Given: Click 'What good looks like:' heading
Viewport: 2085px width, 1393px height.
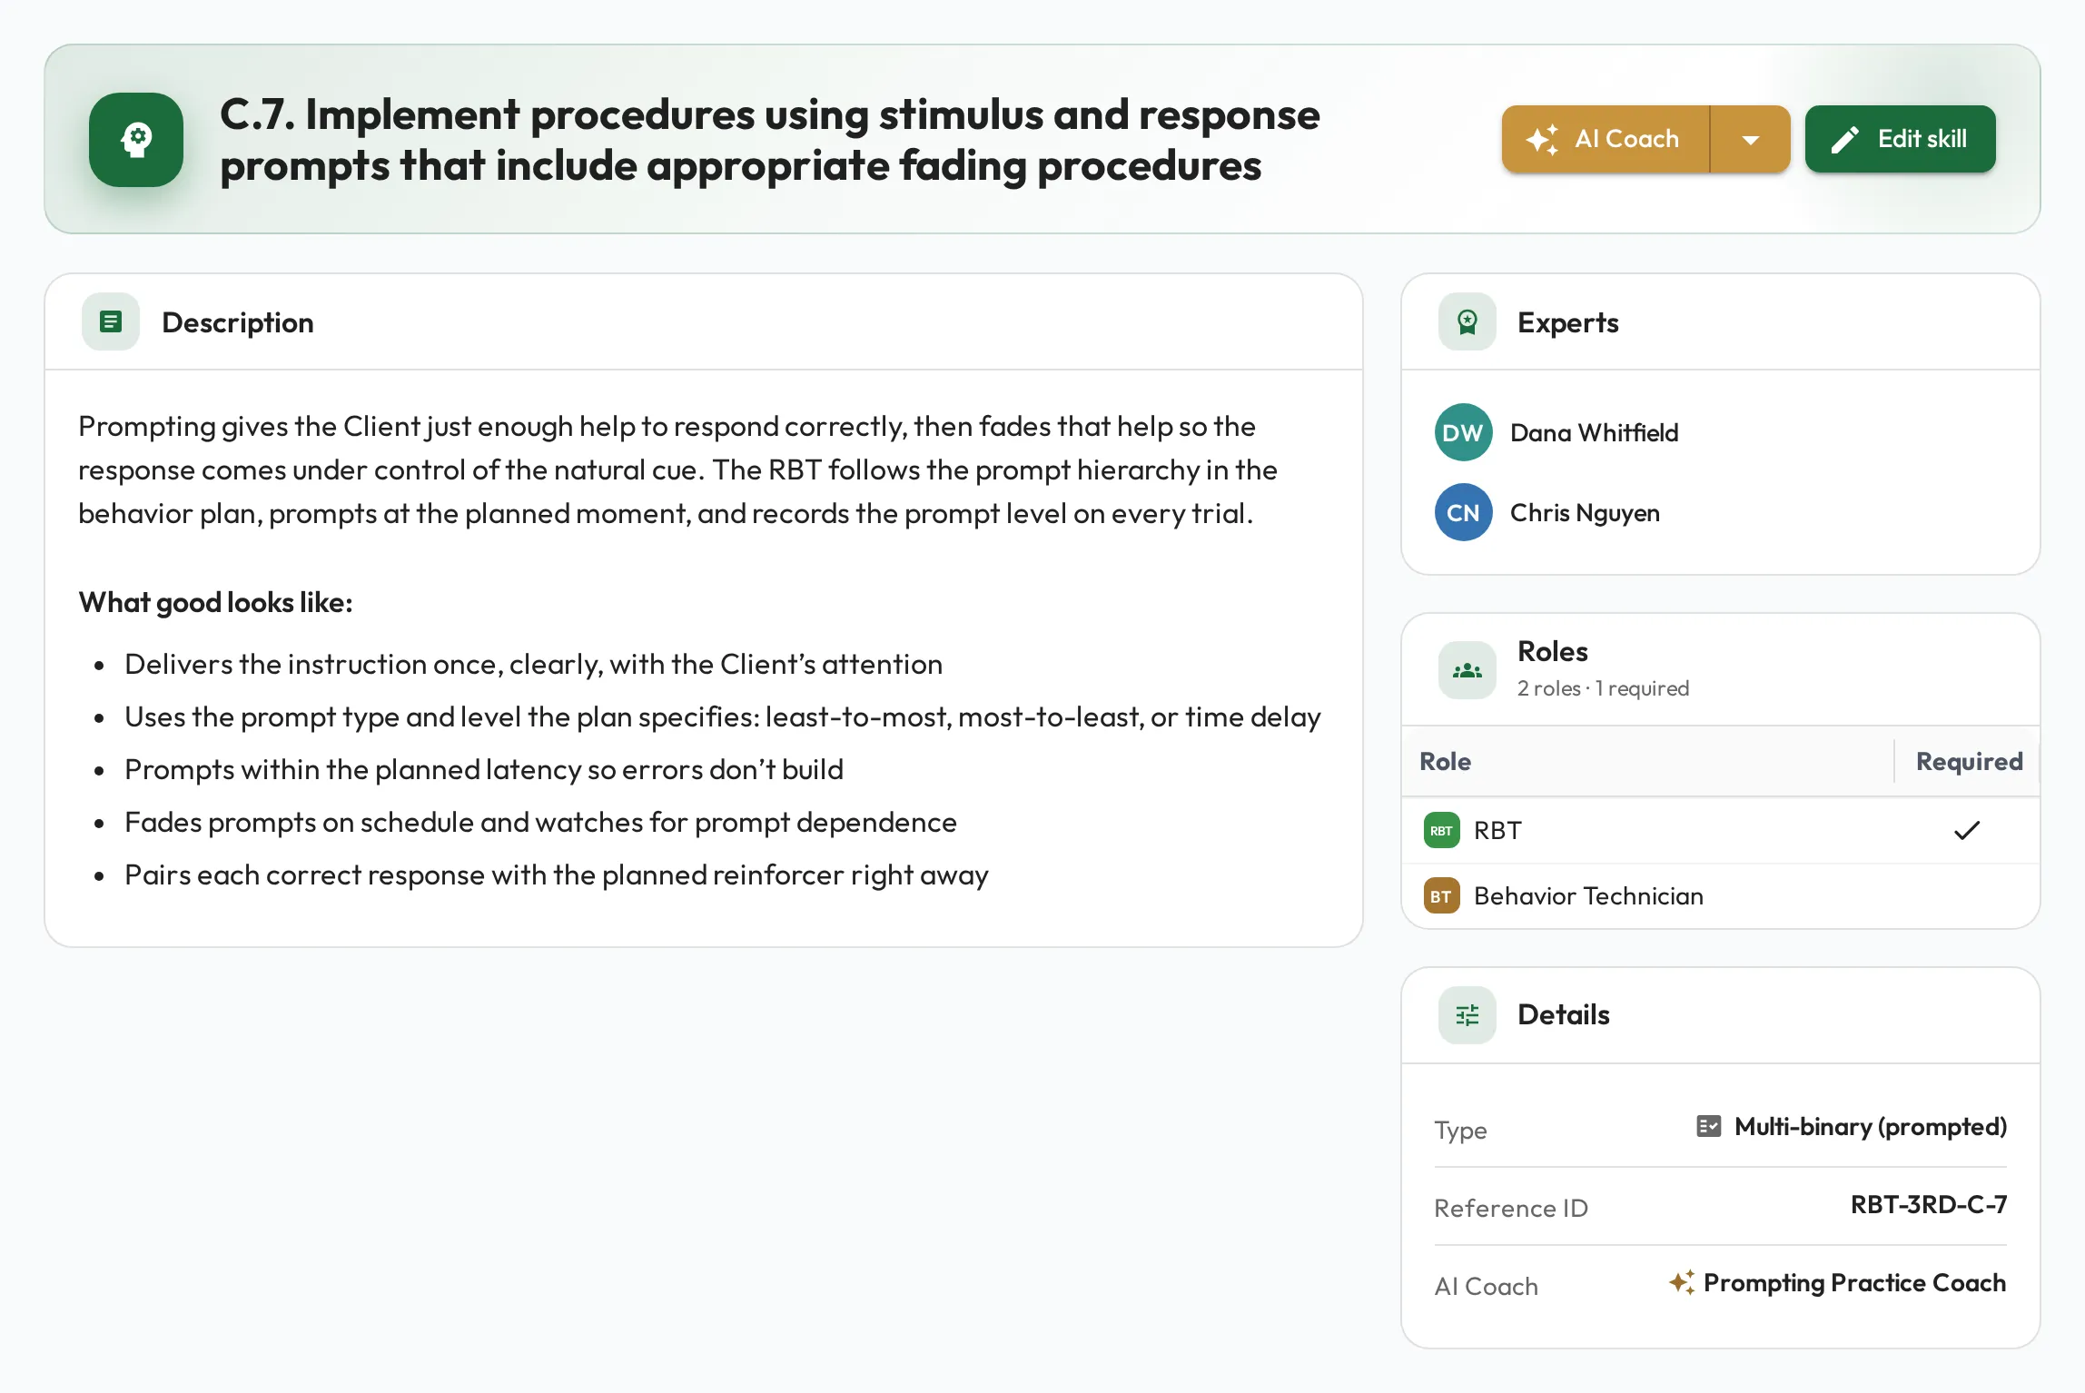Looking at the screenshot, I should (x=215, y=602).
